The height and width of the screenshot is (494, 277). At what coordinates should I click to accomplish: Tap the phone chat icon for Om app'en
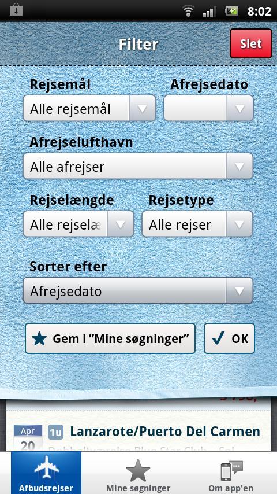click(x=231, y=471)
